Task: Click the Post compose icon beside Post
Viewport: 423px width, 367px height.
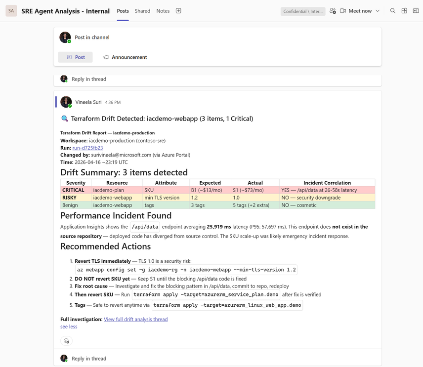Action: [x=69, y=57]
